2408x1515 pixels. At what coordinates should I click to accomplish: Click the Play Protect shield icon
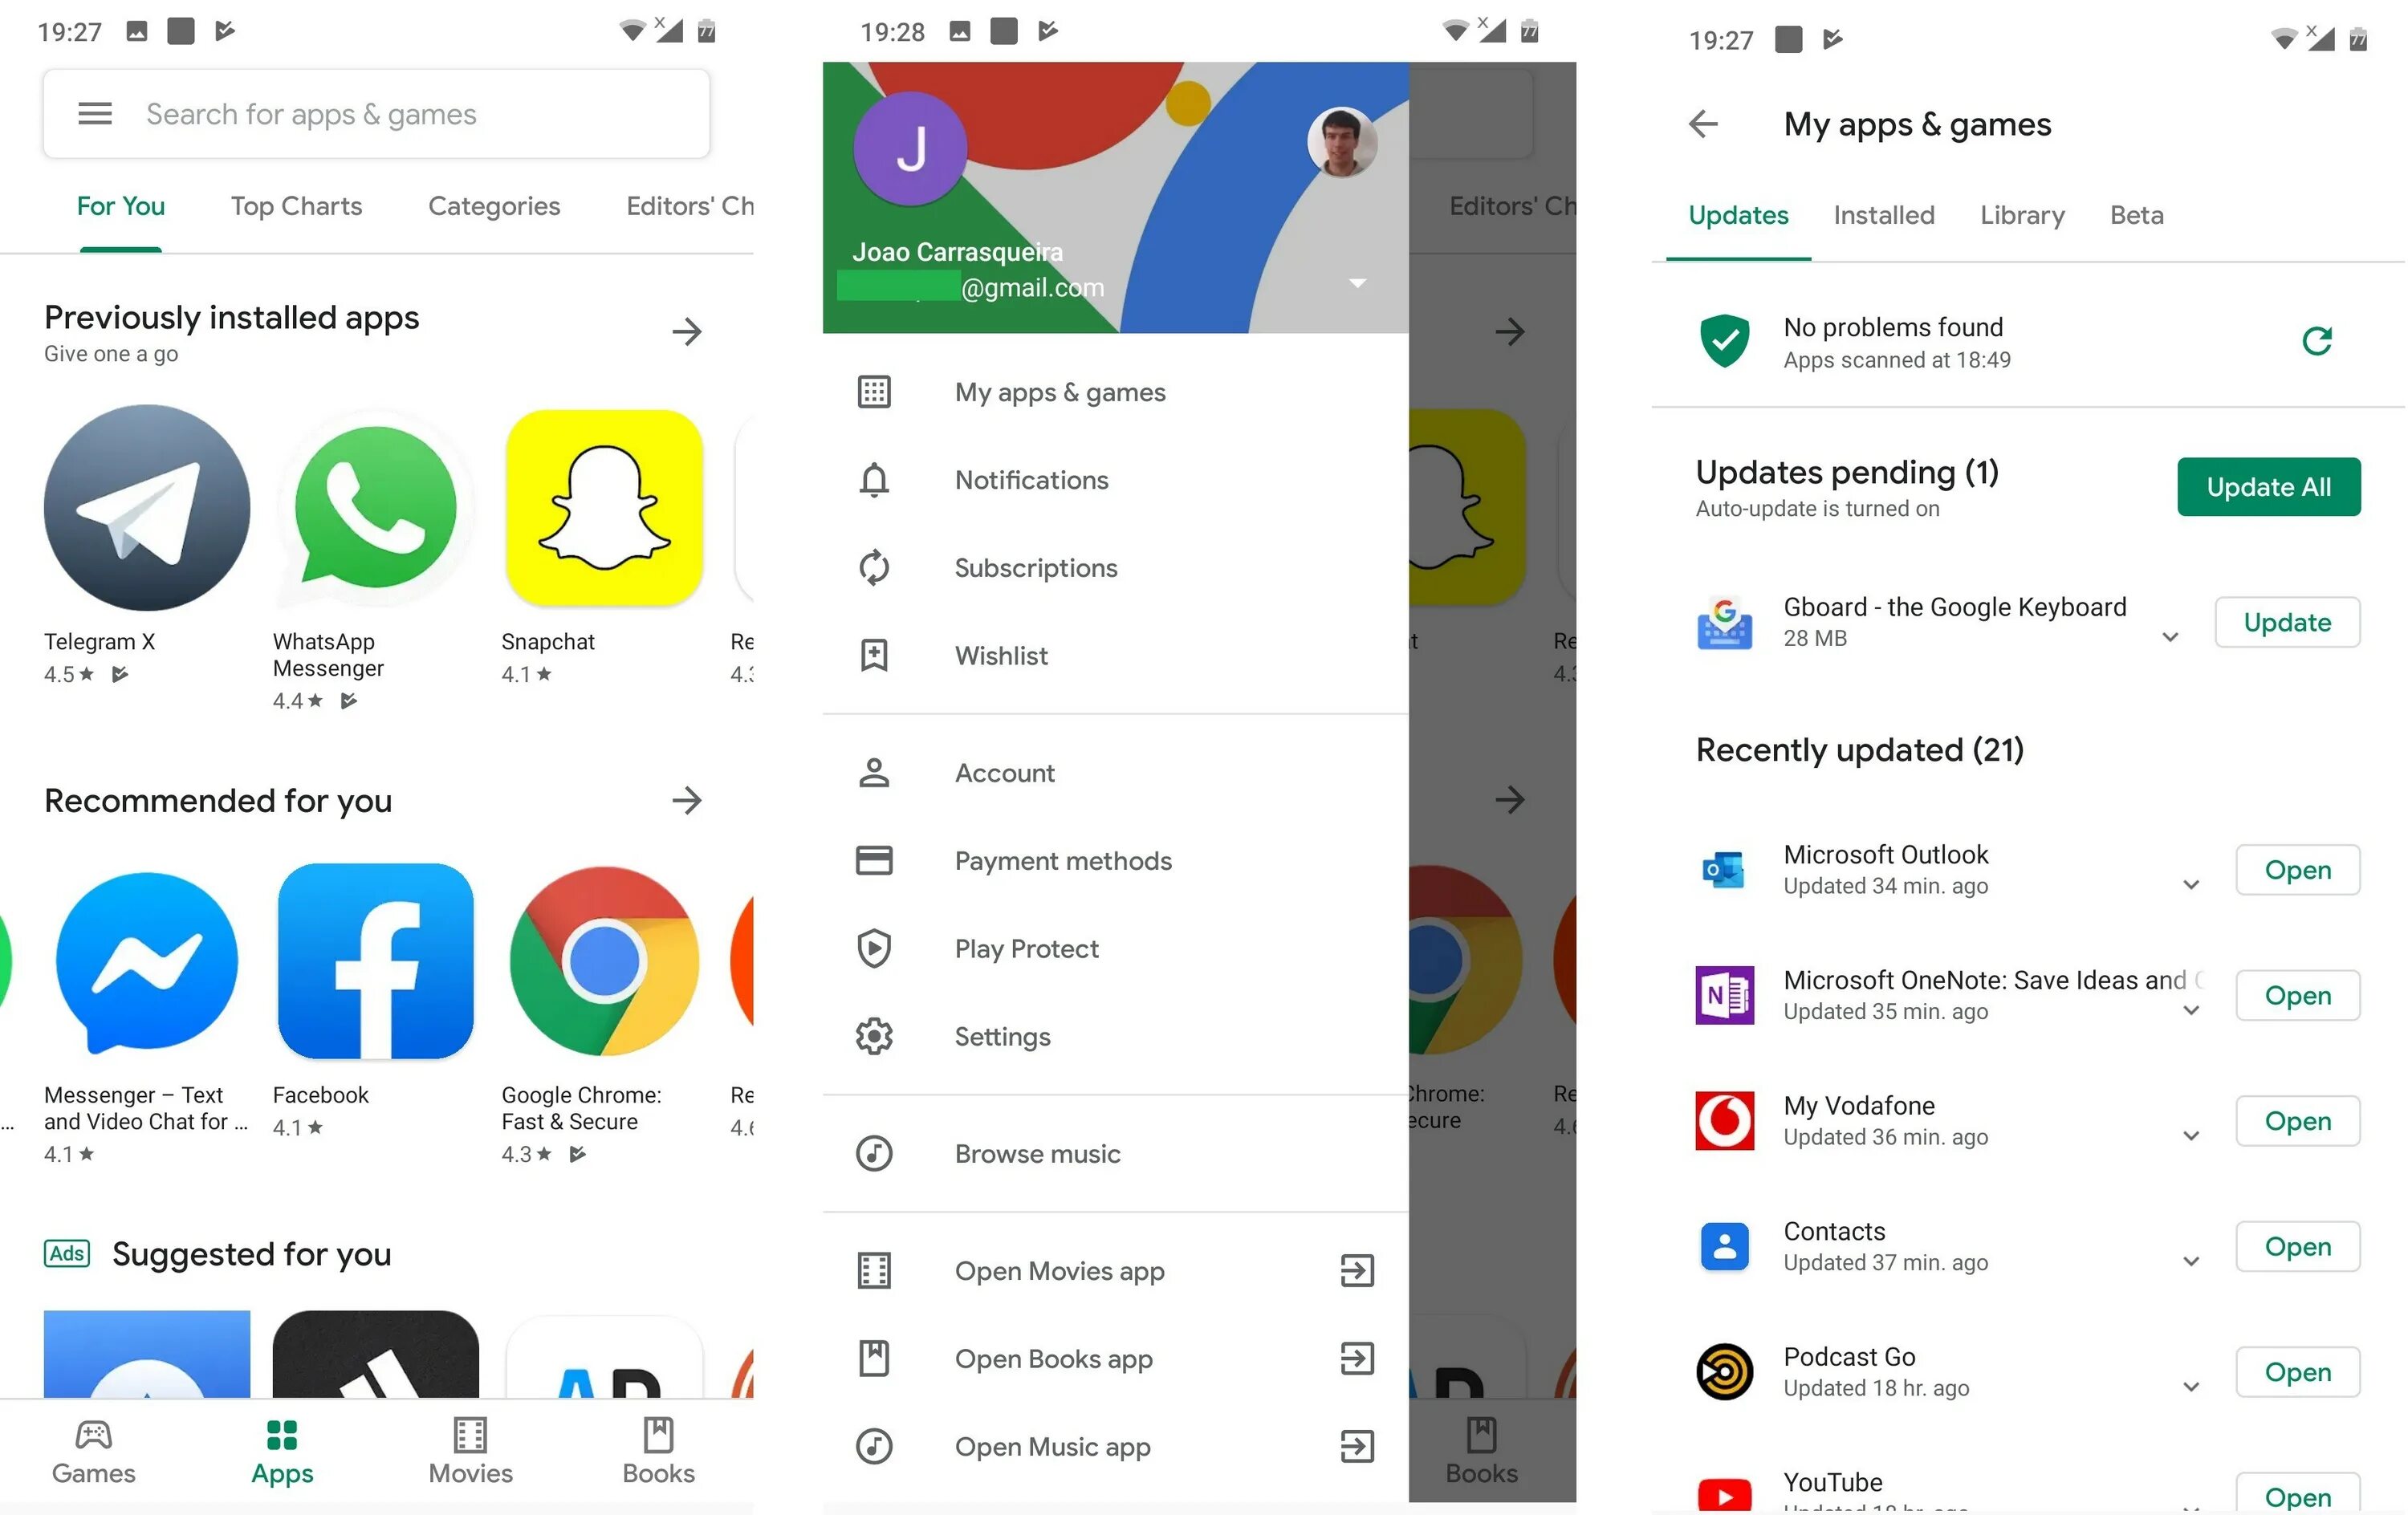(x=874, y=946)
